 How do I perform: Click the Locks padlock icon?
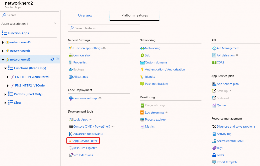tap(214, 155)
